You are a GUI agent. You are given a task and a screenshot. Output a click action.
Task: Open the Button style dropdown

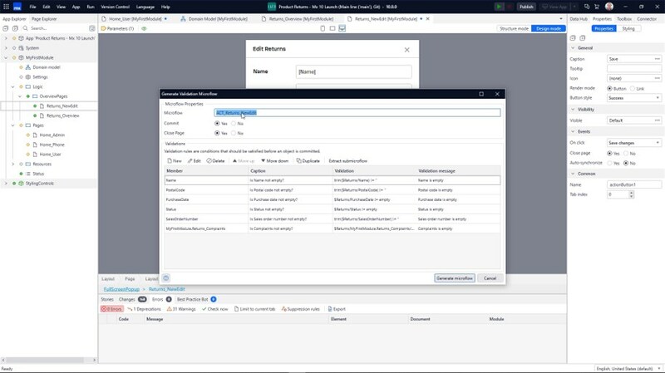click(x=633, y=97)
